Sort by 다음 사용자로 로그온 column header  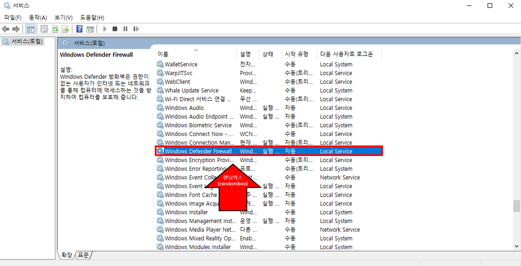point(349,54)
